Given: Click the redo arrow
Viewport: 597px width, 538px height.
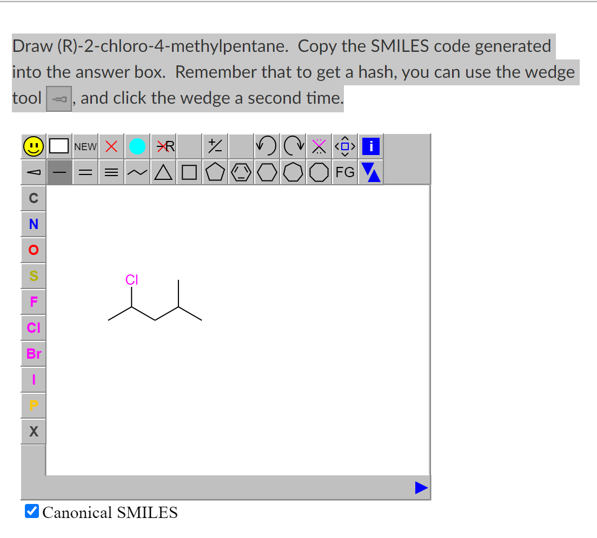Looking at the screenshot, I should pyautogui.click(x=293, y=145).
